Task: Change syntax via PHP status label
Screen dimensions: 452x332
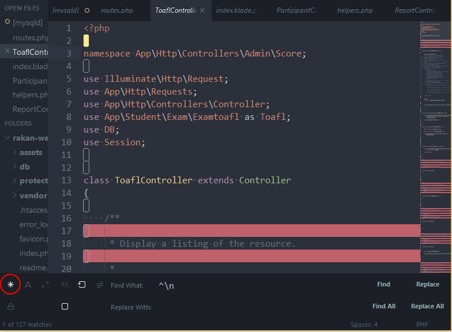Action: [422, 325]
